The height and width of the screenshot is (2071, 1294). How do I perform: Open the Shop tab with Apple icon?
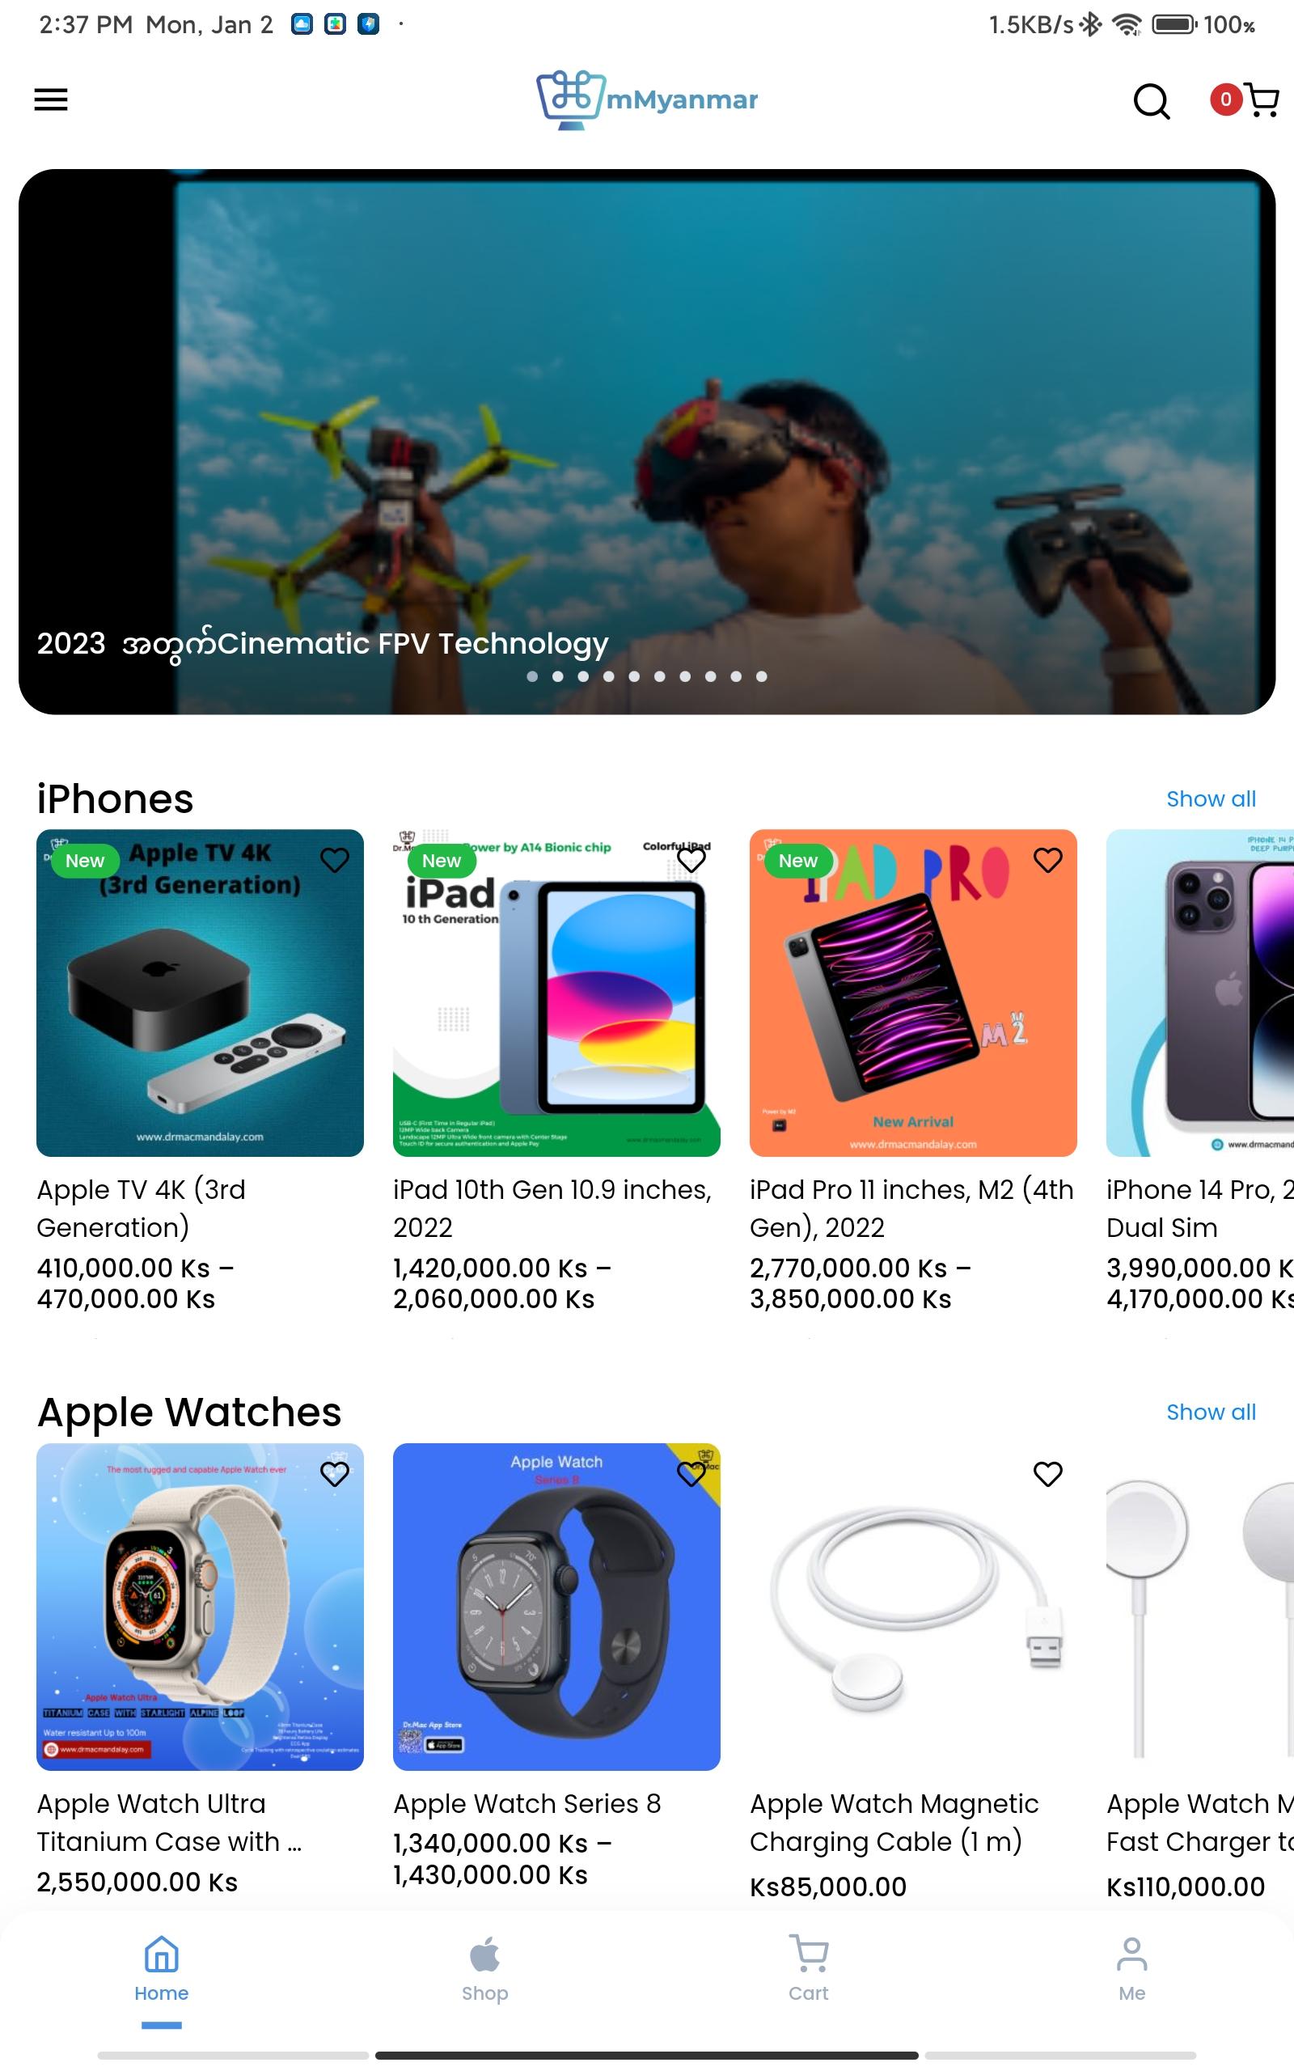(x=484, y=1968)
